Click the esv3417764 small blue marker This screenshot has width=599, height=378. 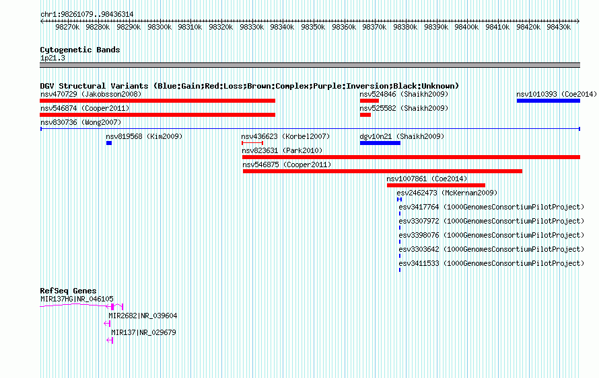(400, 214)
